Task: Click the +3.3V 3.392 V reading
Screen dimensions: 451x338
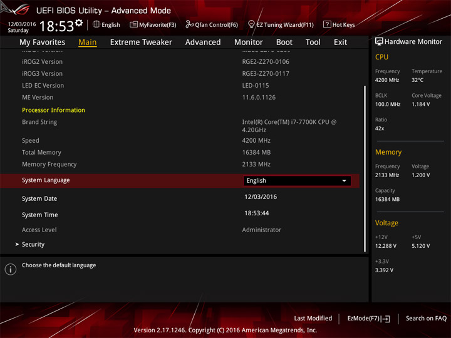Action: 384,270
